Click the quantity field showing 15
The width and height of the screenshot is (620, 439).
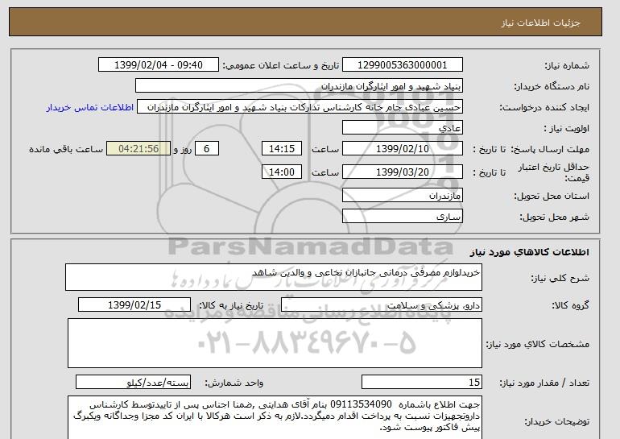pyautogui.click(x=421, y=383)
